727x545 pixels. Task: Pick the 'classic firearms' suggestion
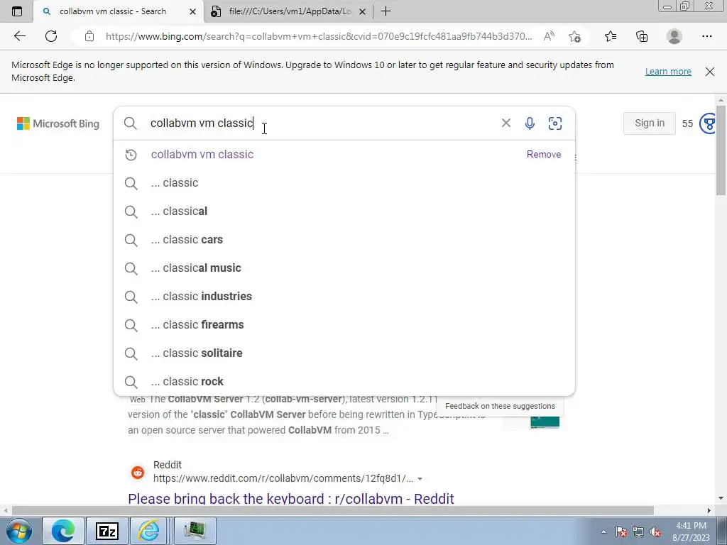(344, 325)
